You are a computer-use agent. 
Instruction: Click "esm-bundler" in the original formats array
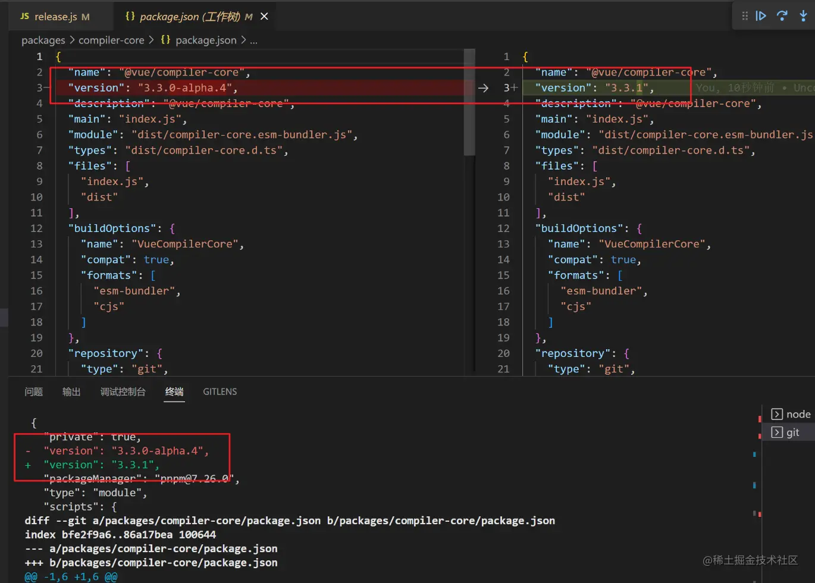134,291
